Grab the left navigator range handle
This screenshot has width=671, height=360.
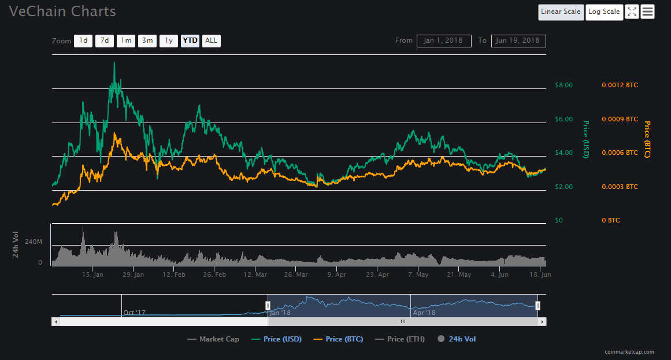pos(268,306)
